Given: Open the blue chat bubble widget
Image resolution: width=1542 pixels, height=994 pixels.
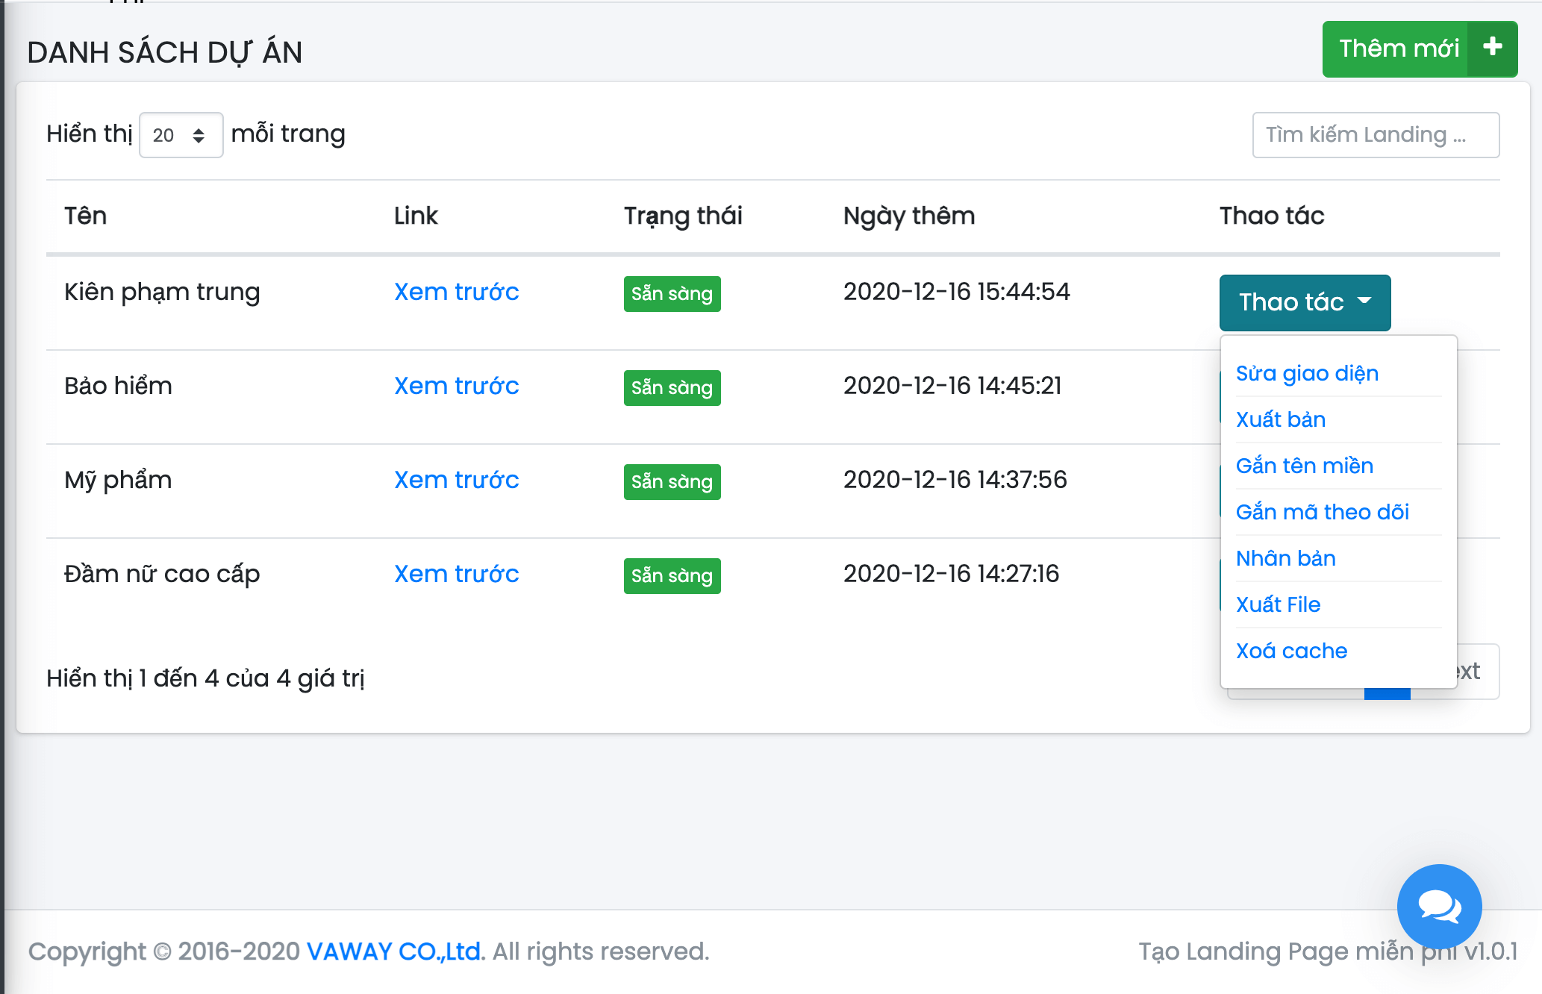Looking at the screenshot, I should tap(1438, 906).
